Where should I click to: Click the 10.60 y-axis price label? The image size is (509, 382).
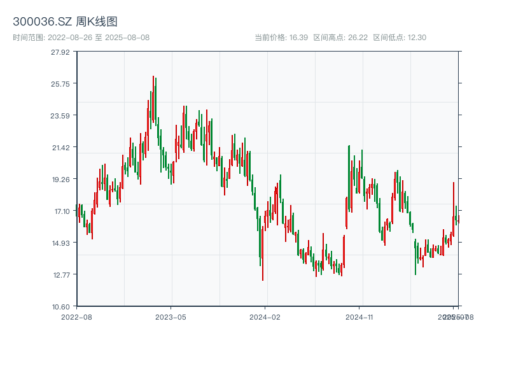click(x=60, y=306)
